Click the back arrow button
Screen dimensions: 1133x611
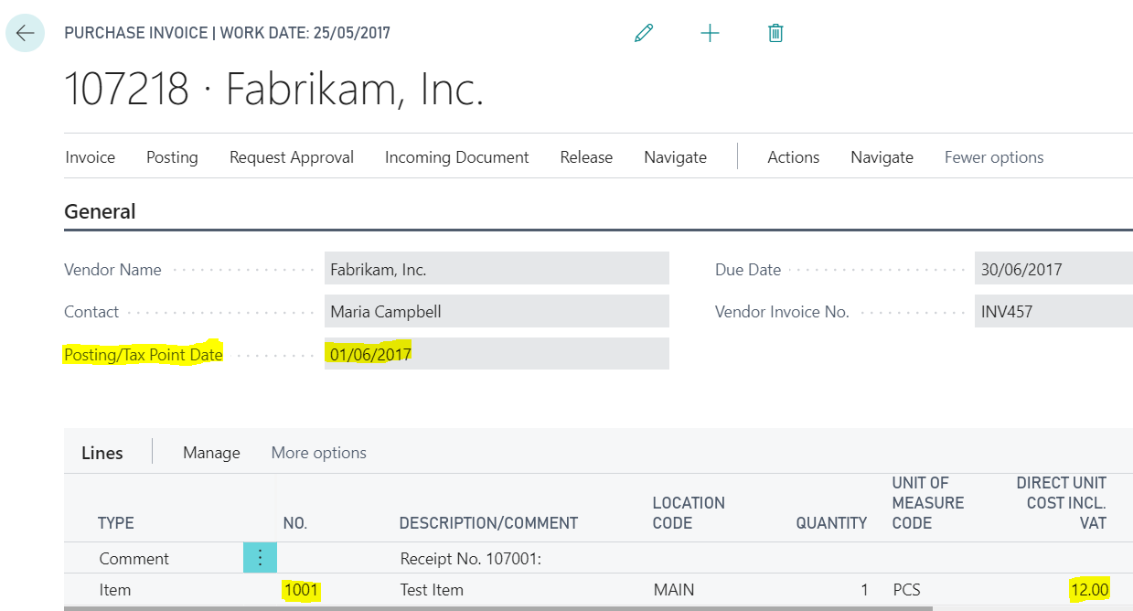[25, 34]
